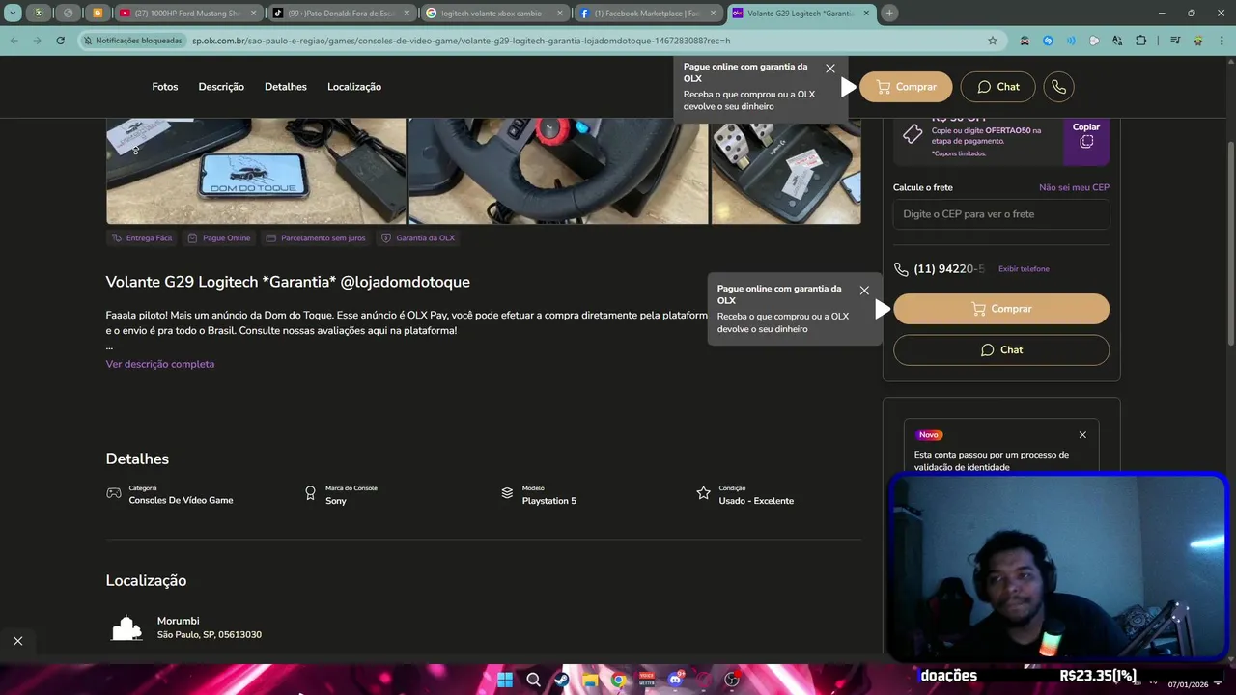1236x695 pixels.
Task: Click the sidebar Comprar button
Action: 1001,309
